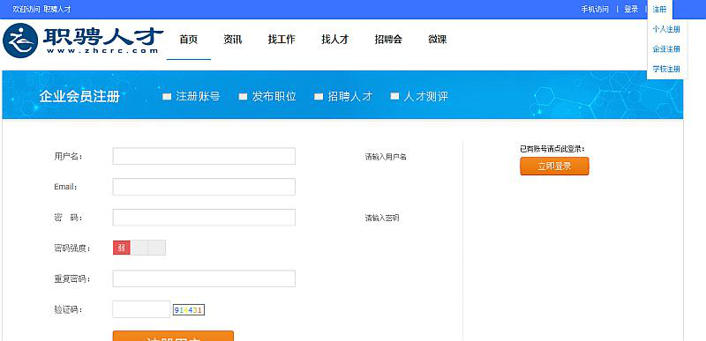
Task: Go to 找工作 navigation item
Action: [x=282, y=40]
